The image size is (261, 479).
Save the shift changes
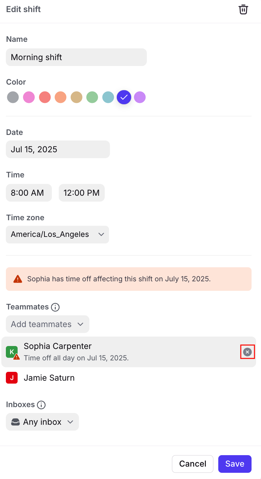(x=235, y=464)
